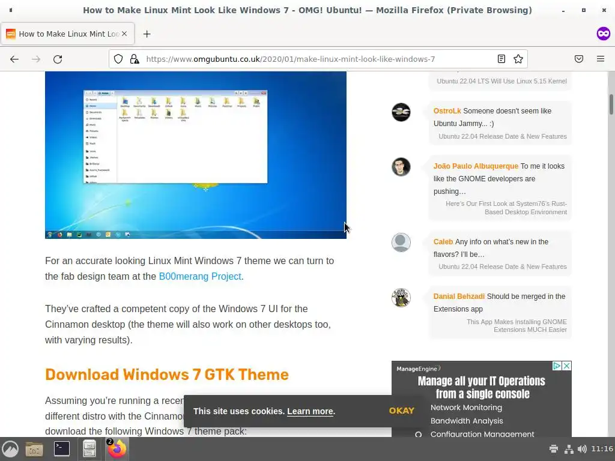Viewport: 615px width, 461px height.
Task: Click OstroLk's avatar image
Action: 401,112
